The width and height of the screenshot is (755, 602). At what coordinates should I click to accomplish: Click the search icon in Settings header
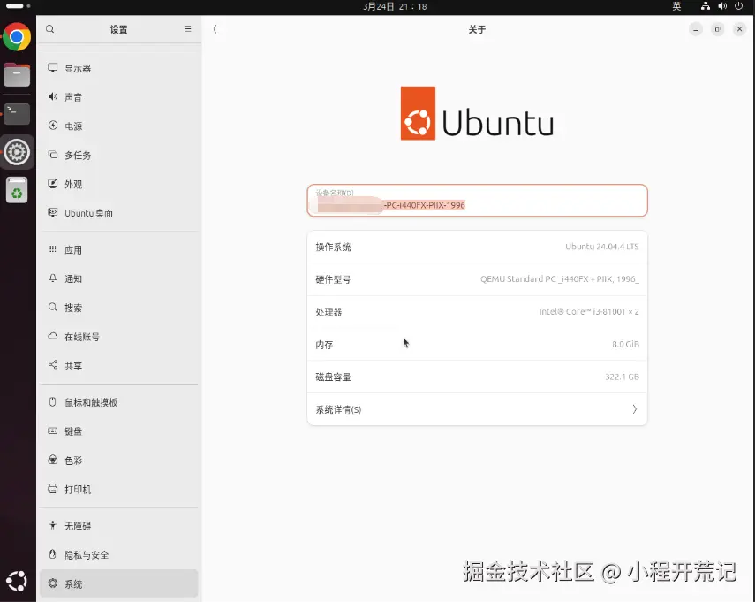tap(50, 29)
